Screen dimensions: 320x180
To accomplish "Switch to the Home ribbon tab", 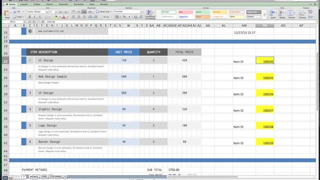I will click(x=11, y=4).
